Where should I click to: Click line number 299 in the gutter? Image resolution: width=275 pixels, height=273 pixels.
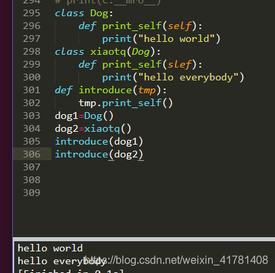[x=32, y=64]
